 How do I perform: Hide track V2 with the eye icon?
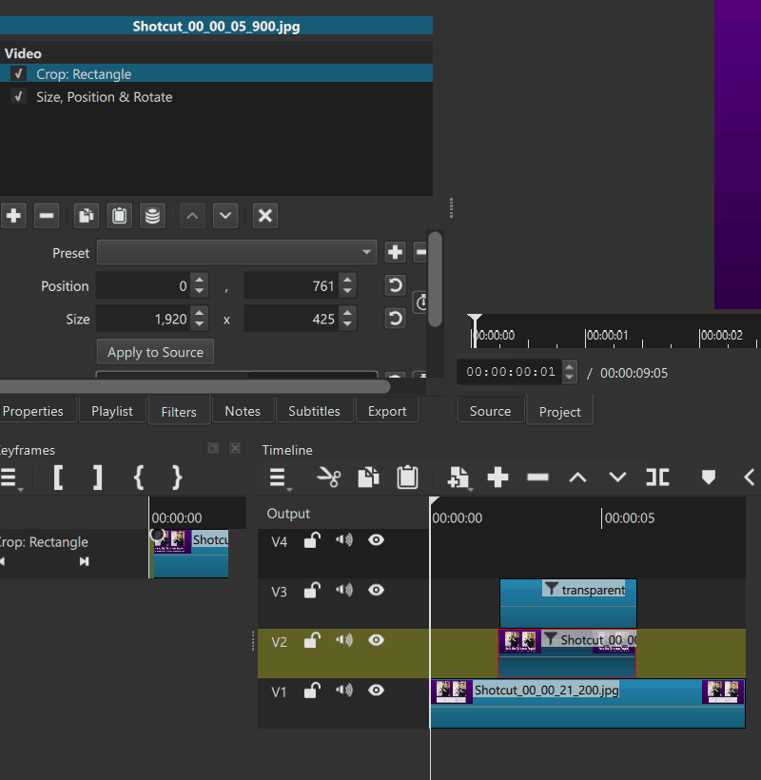coord(376,641)
